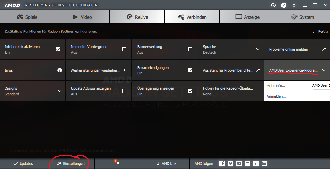Image resolution: width=330 pixels, height=169 pixels.
Task: Click the Infos tile label
Action: point(8,70)
